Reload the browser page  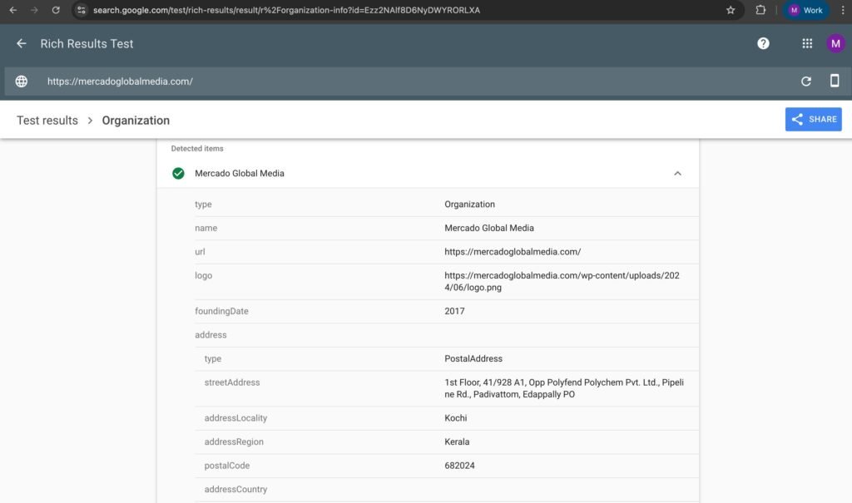pyautogui.click(x=56, y=10)
